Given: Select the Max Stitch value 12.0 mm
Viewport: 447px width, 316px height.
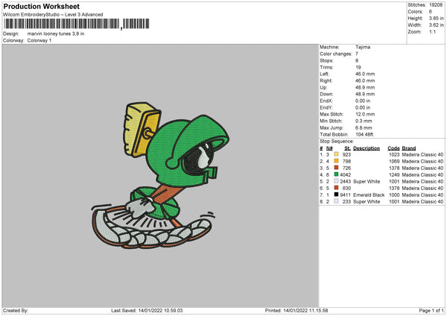Looking at the screenshot, I should (x=365, y=114).
